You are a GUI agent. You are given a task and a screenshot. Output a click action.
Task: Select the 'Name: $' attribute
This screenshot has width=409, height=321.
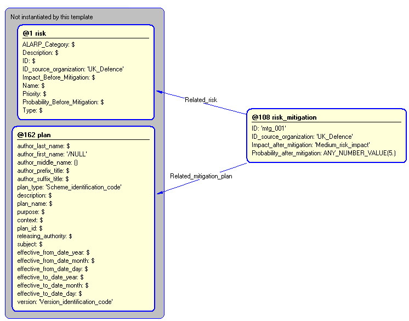click(33, 86)
